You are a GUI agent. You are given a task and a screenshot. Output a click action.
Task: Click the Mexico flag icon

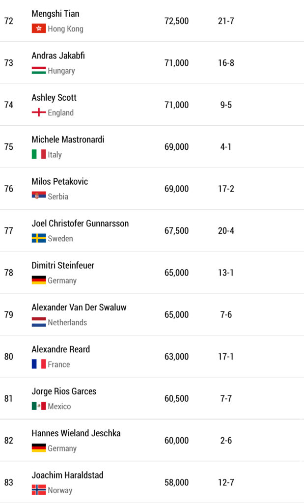[x=39, y=407]
